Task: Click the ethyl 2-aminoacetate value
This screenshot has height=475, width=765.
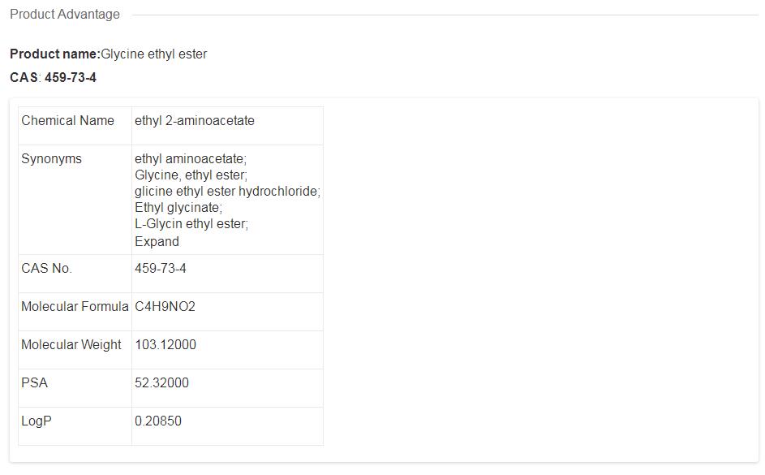Action: pos(194,121)
